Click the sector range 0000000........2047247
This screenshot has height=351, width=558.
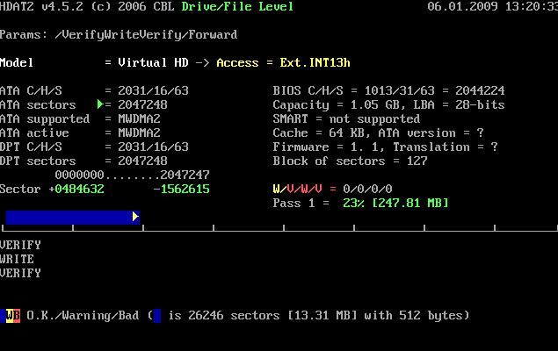click(133, 175)
